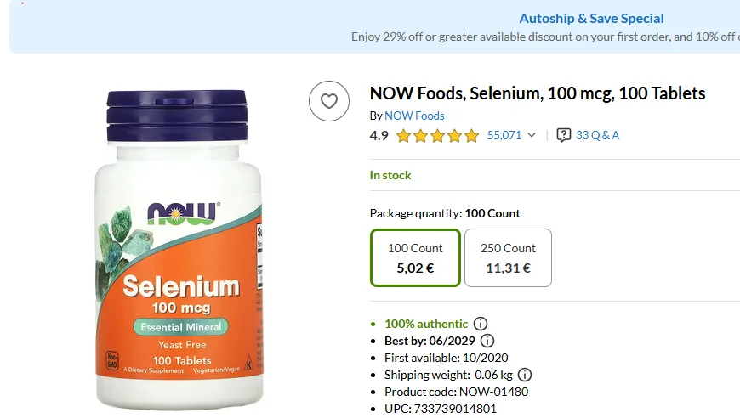Click the five-star rating icons

tap(437, 136)
